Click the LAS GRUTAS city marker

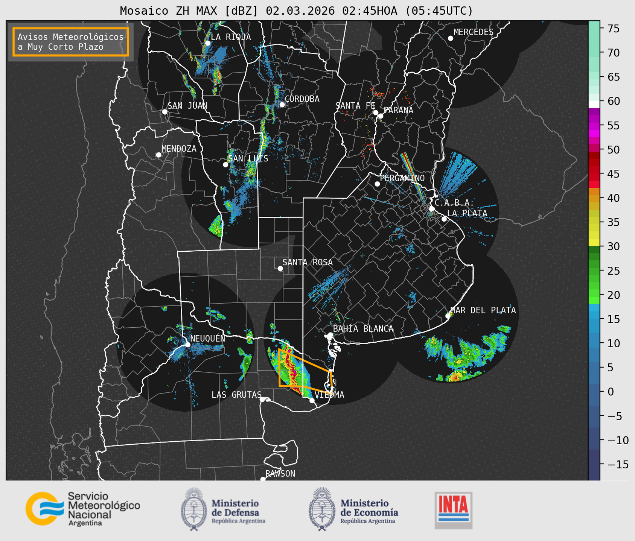coord(262,400)
